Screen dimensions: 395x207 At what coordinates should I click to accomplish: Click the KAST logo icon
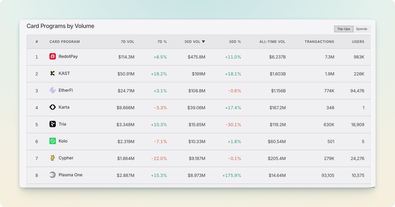tap(52, 73)
